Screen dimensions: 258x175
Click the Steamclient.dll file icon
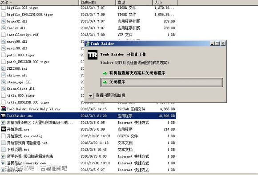(3, 88)
